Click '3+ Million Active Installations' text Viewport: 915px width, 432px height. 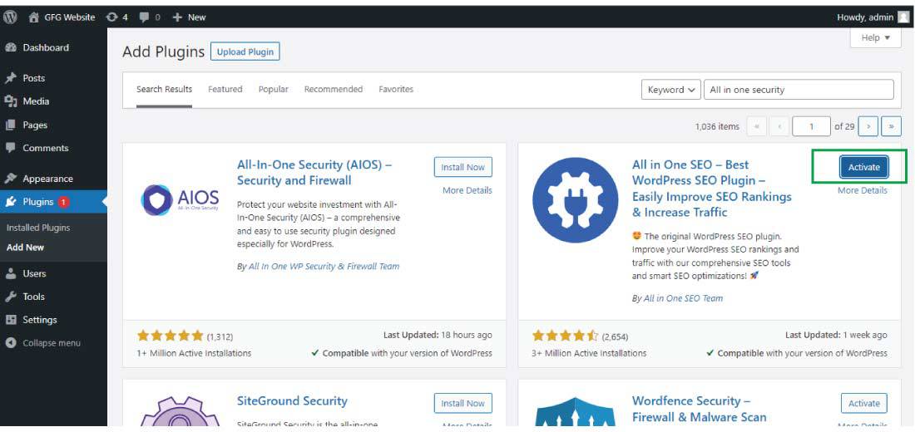(590, 353)
